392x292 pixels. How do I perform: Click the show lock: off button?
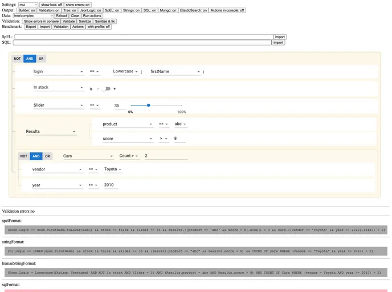click(x=51, y=5)
